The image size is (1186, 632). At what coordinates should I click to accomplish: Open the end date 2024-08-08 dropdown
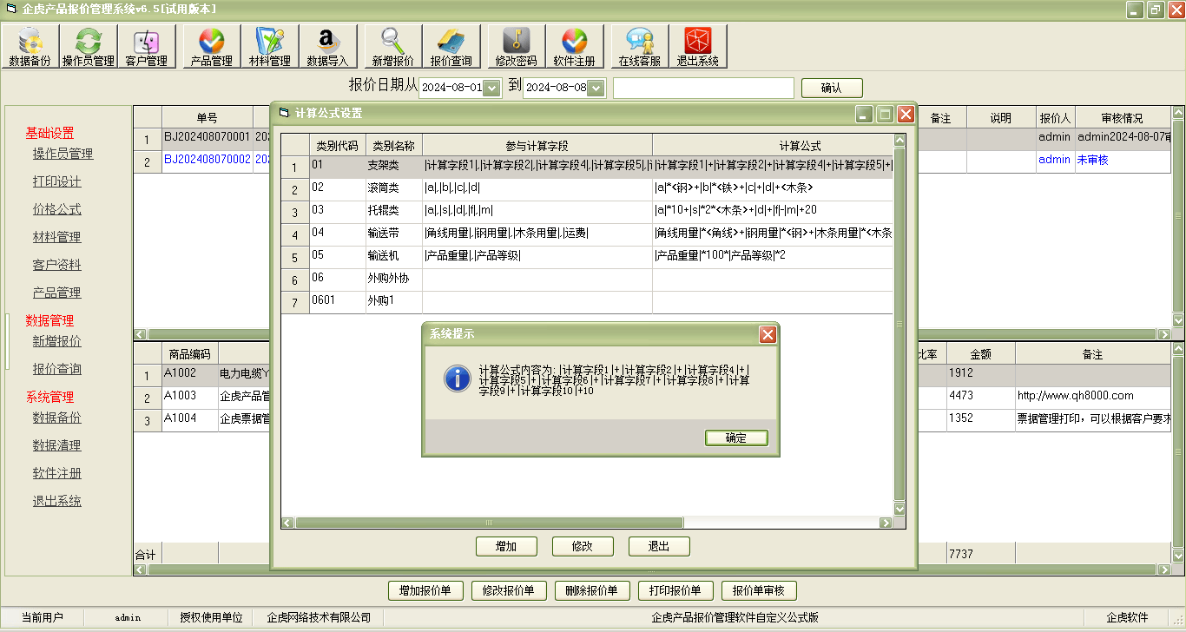[x=595, y=87]
